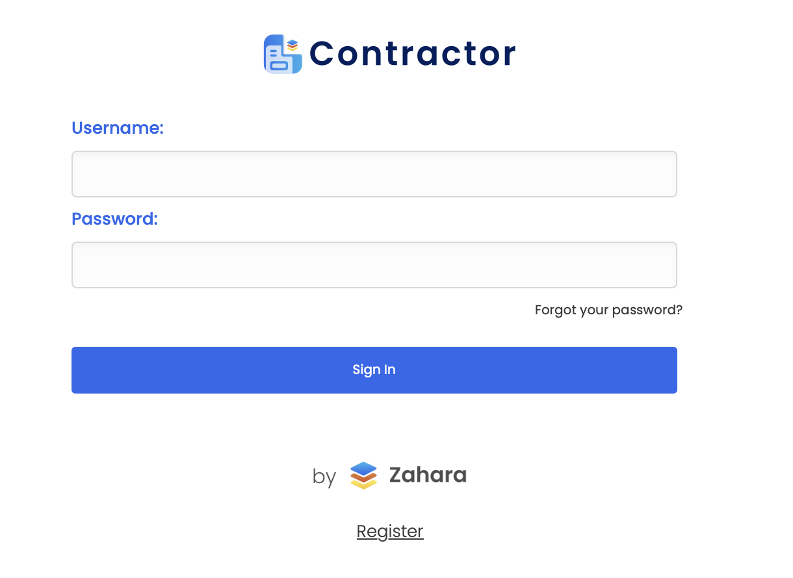
Task: Select the document outline inside the app icon
Action: point(277,60)
